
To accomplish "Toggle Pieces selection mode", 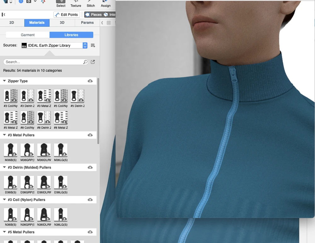I will (x=93, y=15).
